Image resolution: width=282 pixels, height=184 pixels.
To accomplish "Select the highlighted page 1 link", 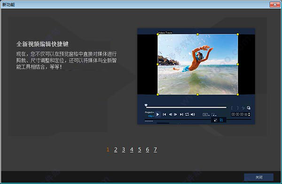I will click(108, 149).
